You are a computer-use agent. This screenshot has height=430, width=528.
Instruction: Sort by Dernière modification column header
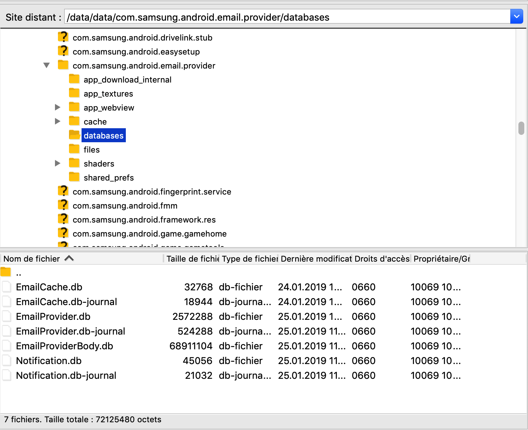coord(315,259)
